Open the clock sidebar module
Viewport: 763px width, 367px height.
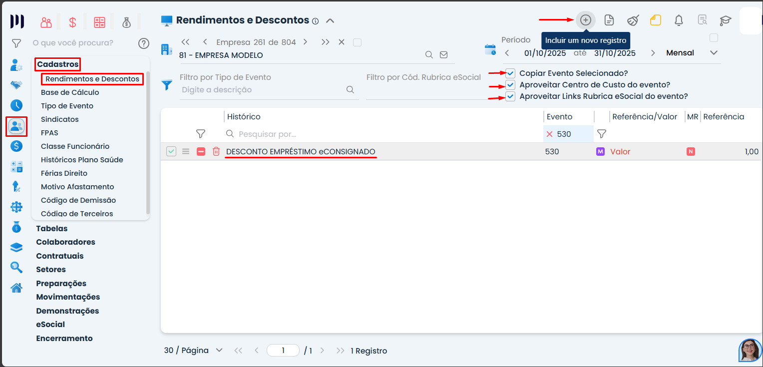(x=16, y=105)
